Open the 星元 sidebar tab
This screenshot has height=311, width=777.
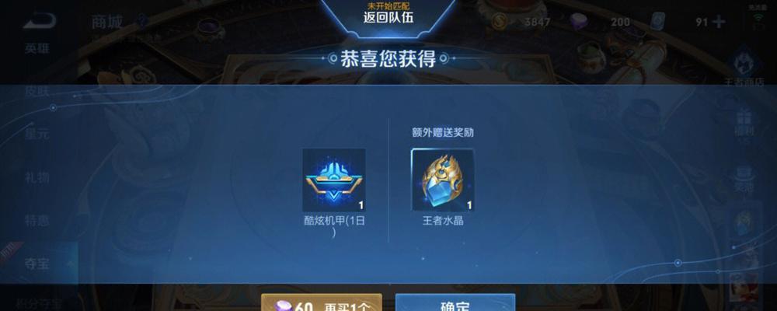pos(37,134)
